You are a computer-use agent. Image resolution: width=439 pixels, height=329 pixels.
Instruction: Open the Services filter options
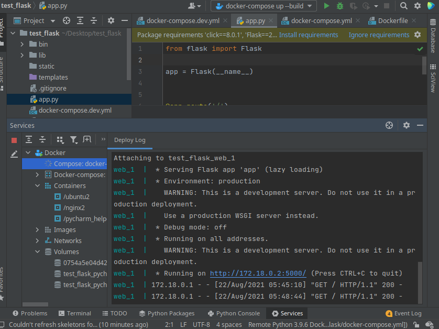74,140
